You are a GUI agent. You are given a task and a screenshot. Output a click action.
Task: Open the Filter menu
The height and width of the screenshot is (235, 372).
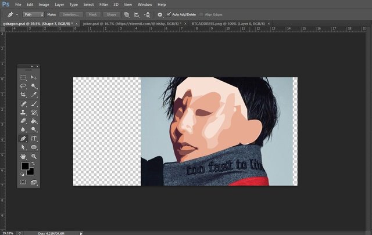[x=103, y=4]
